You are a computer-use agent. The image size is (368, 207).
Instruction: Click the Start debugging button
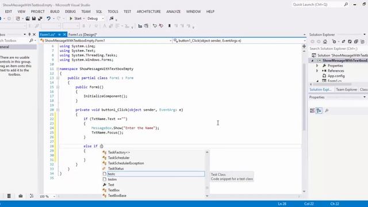click(75, 18)
